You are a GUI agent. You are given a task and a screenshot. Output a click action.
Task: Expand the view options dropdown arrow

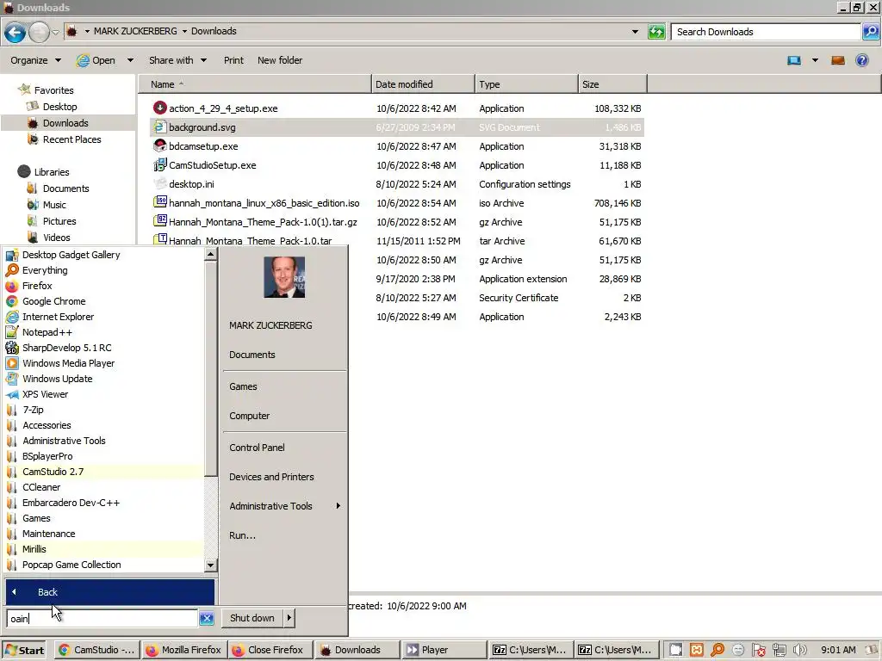click(815, 60)
